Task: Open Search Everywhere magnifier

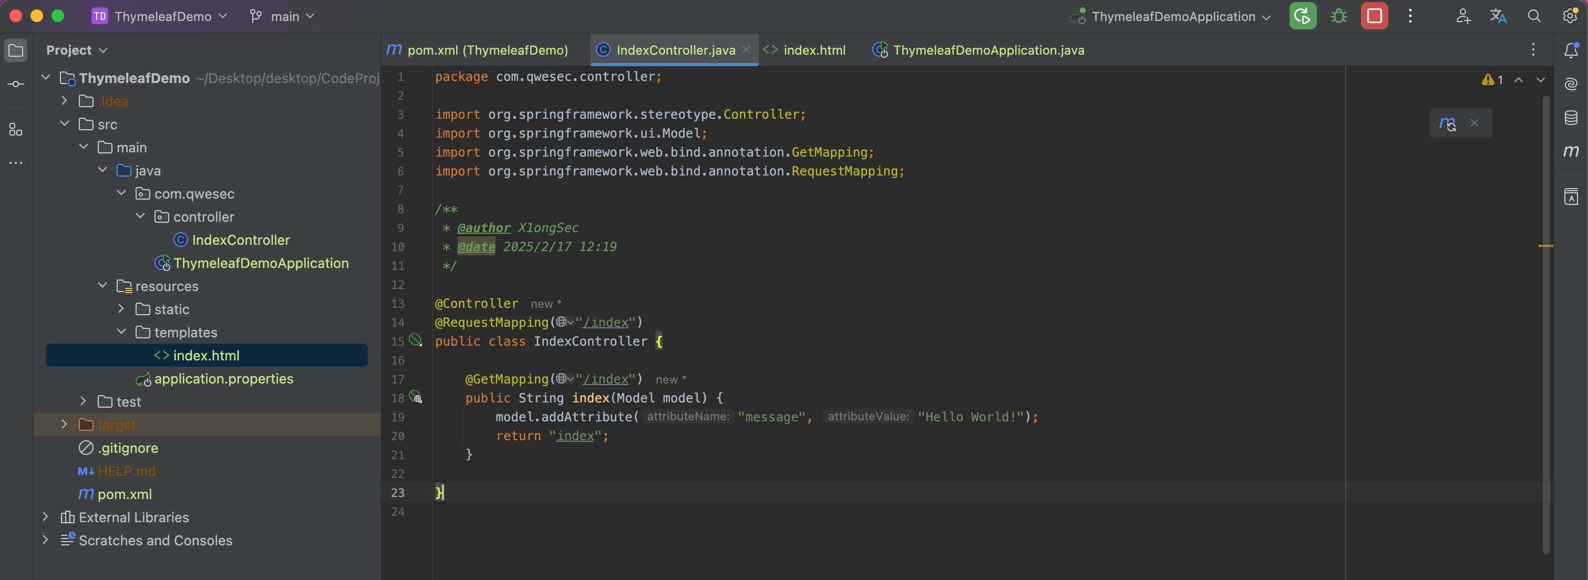Action: [x=1534, y=16]
